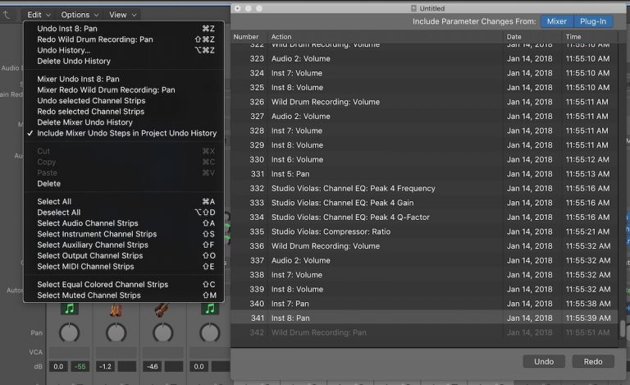
Task: Choose Select Muted Channel Strips
Action: [x=122, y=296]
